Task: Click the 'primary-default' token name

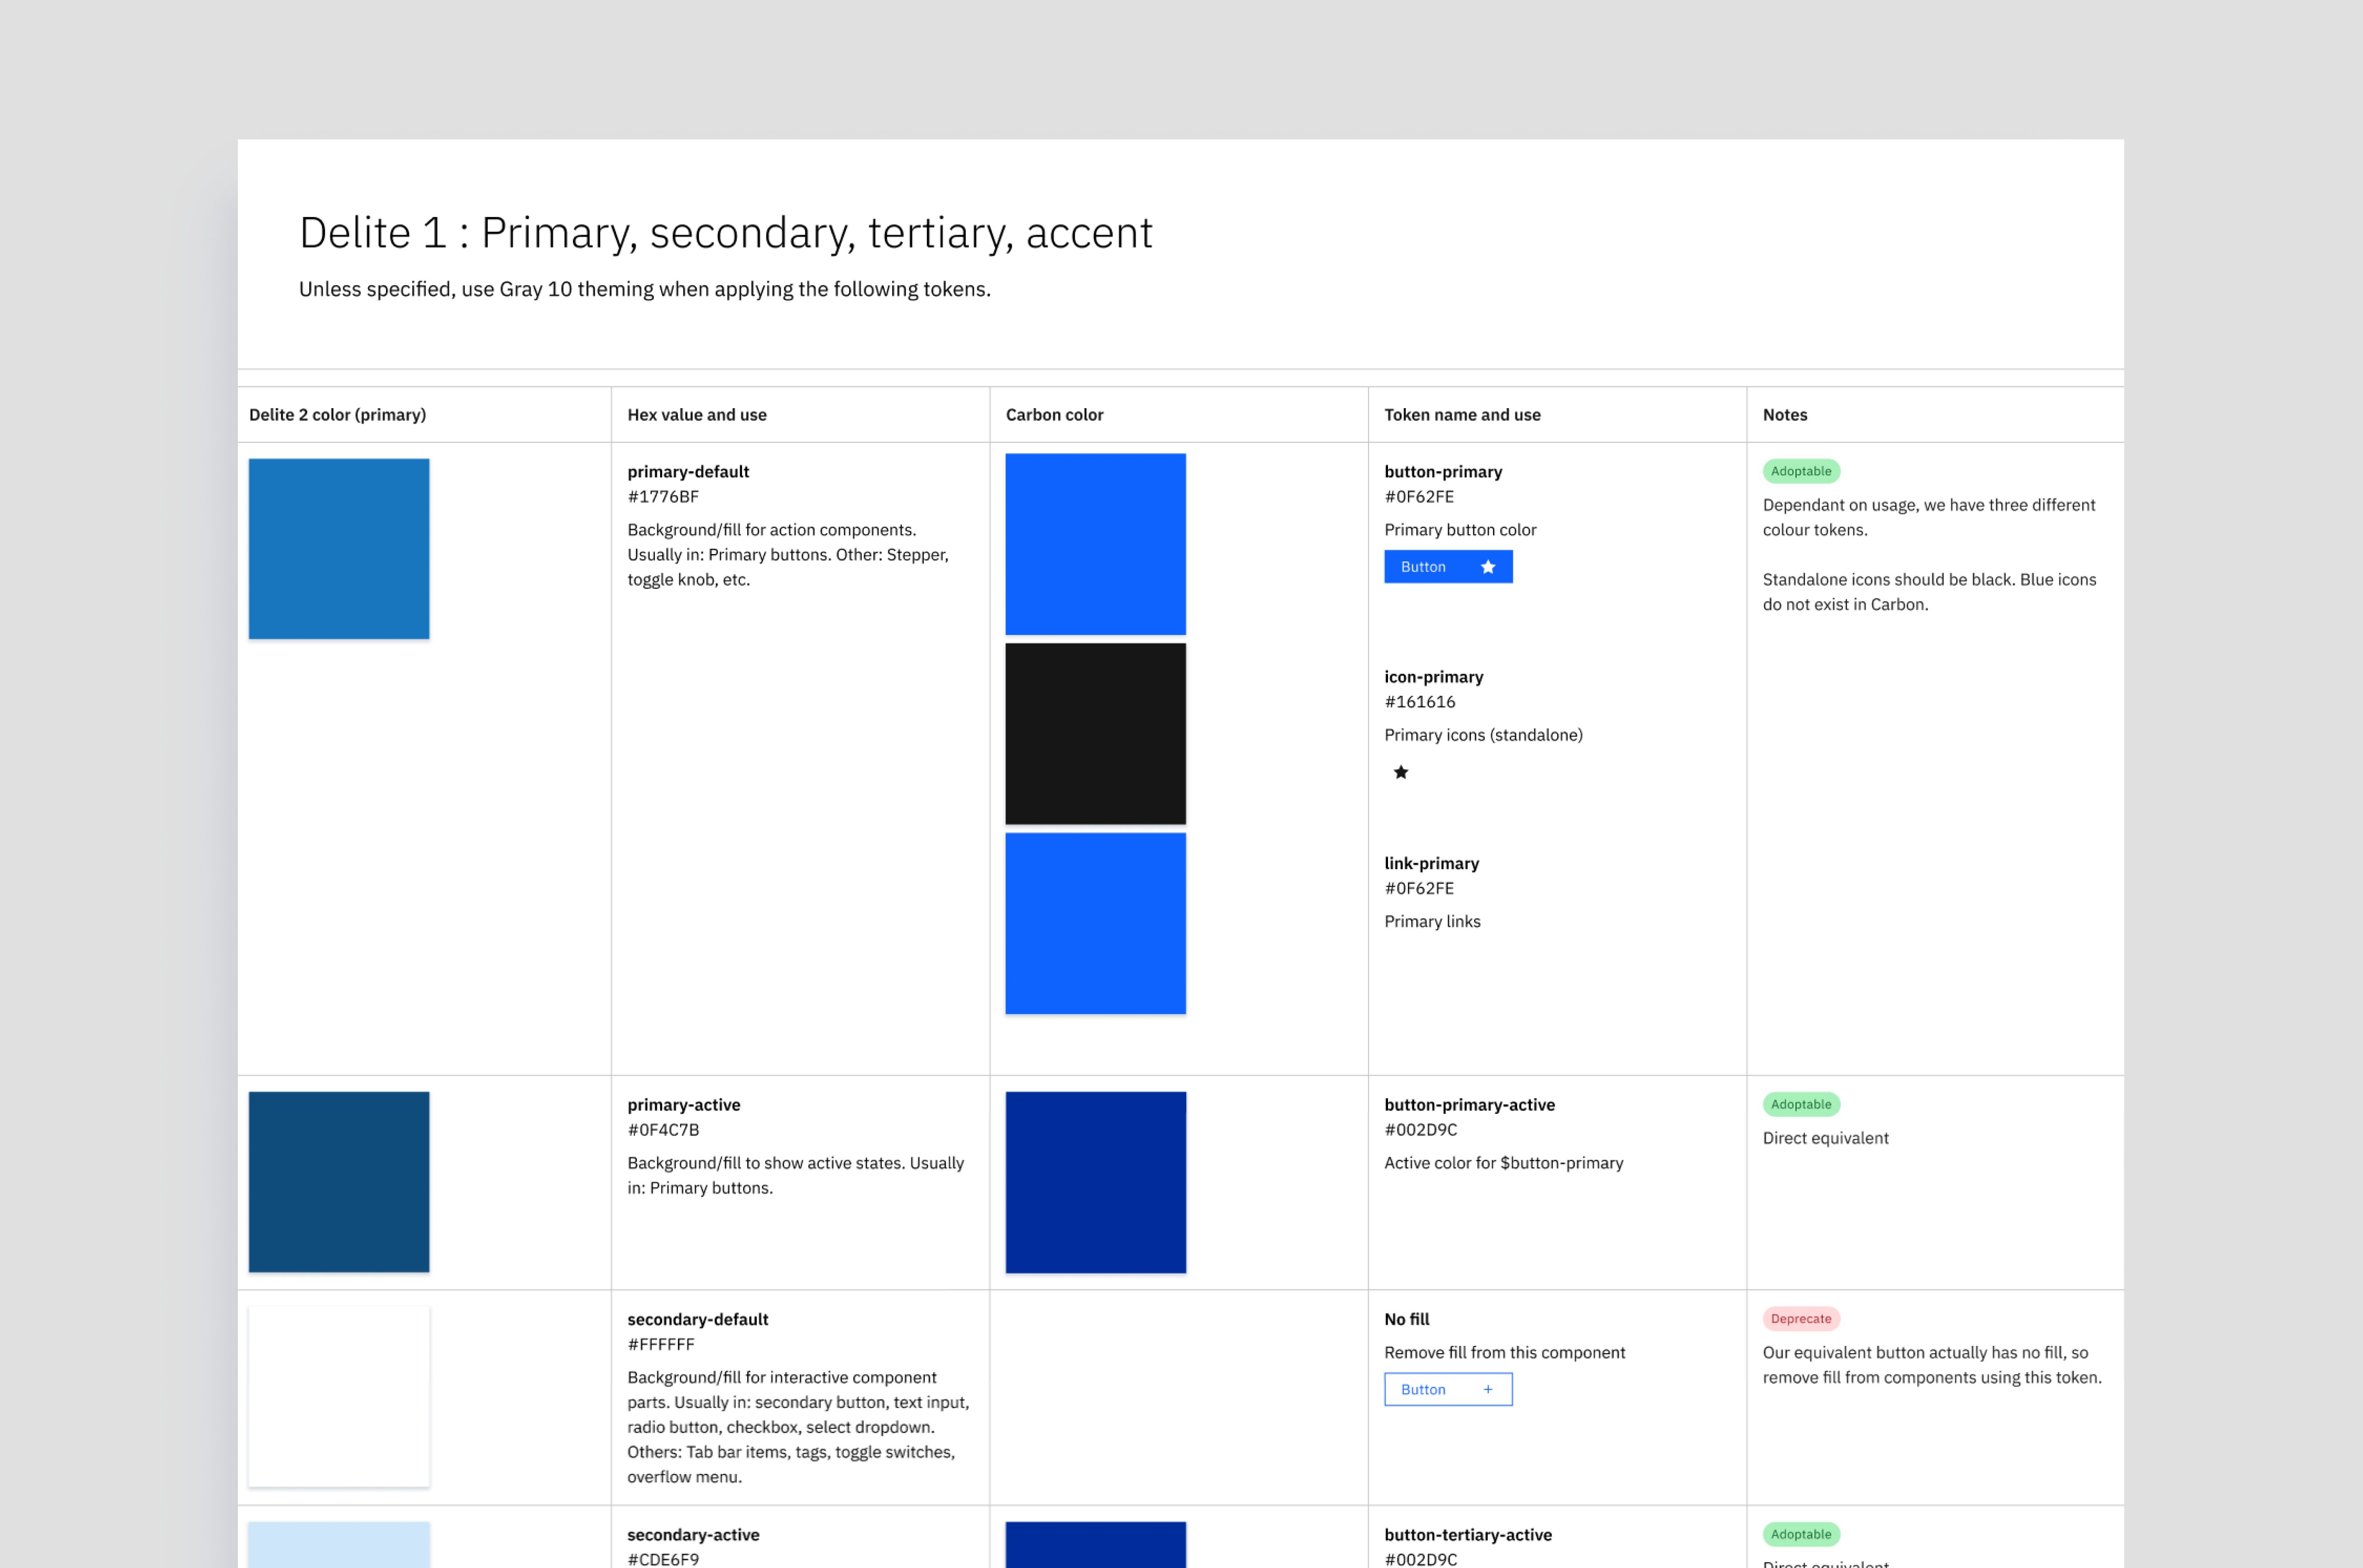Action: [688, 472]
